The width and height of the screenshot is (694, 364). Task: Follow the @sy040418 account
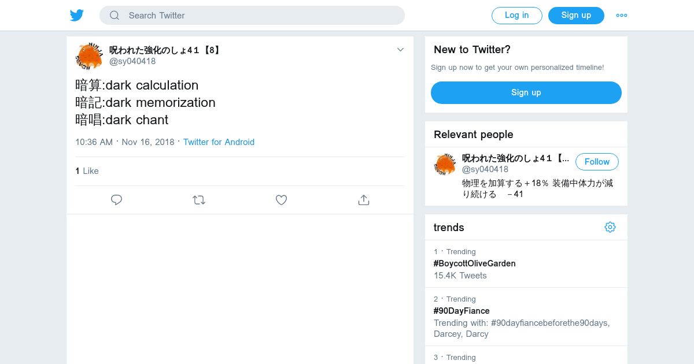coord(597,162)
